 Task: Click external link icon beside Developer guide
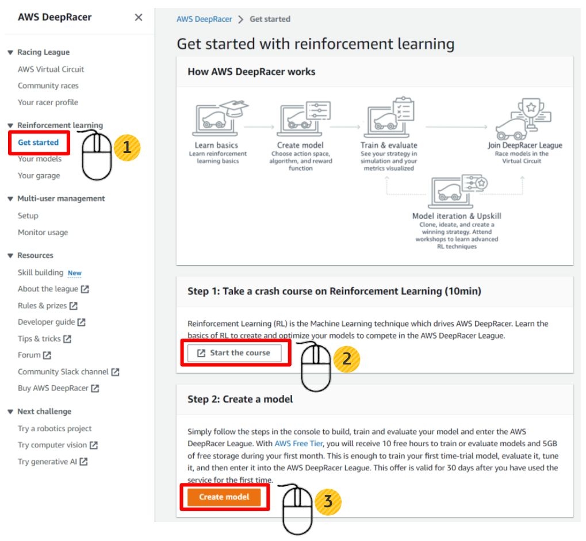(82, 323)
